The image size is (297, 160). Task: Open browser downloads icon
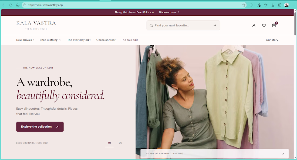click(273, 5)
